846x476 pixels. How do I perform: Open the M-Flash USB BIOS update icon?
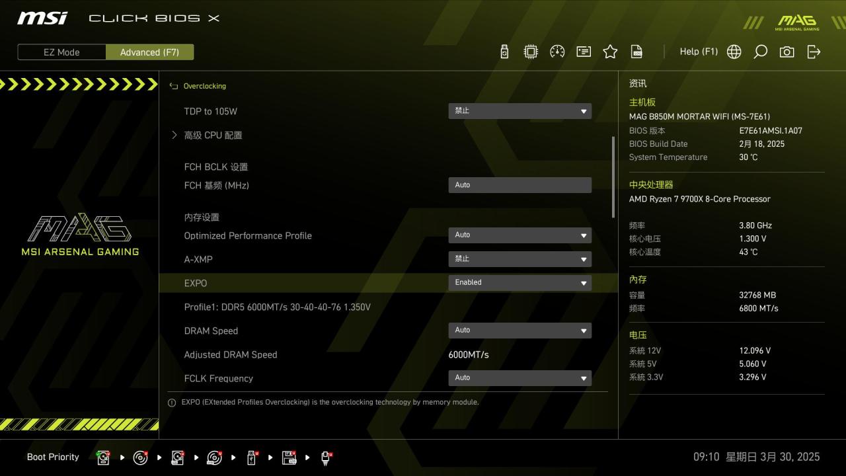point(504,52)
